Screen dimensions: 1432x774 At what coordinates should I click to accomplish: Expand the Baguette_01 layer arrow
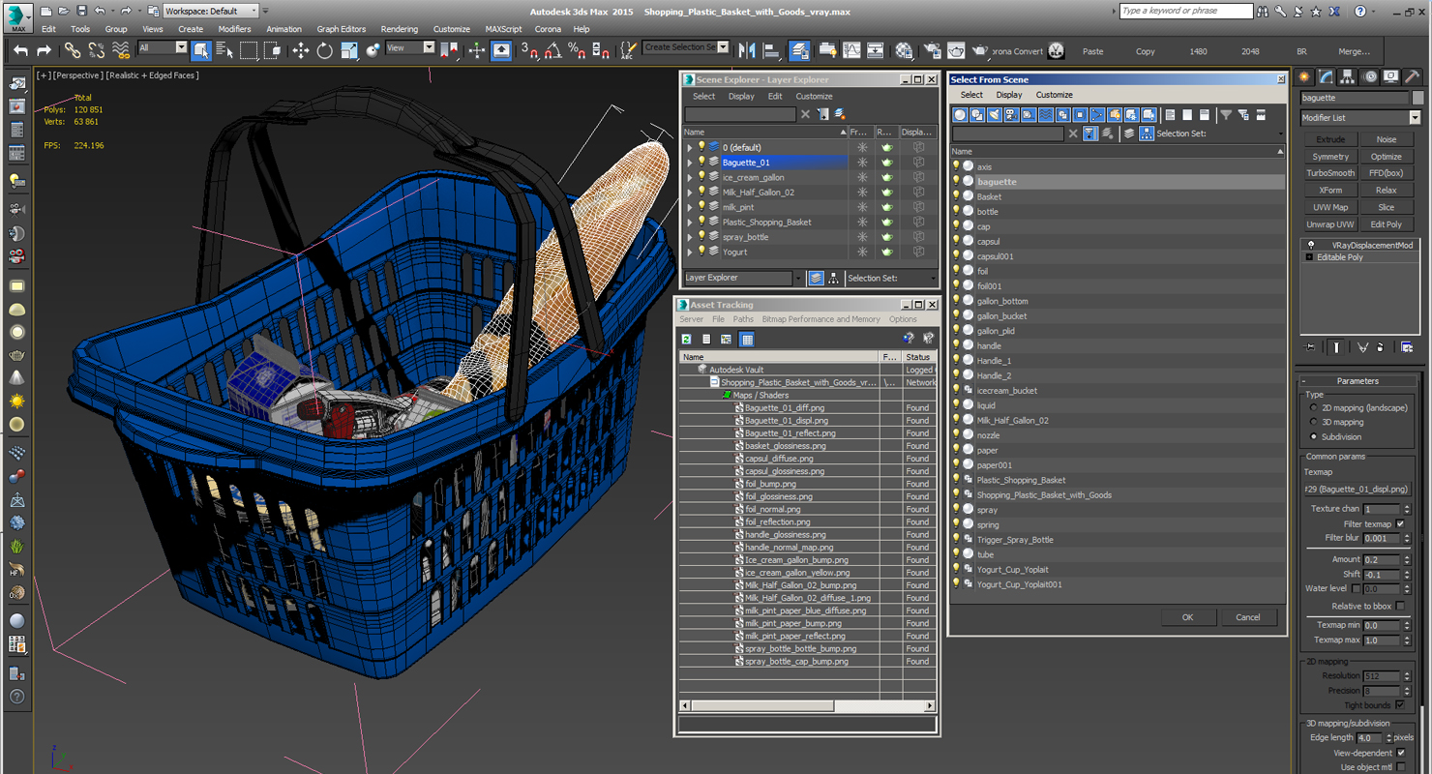[690, 163]
